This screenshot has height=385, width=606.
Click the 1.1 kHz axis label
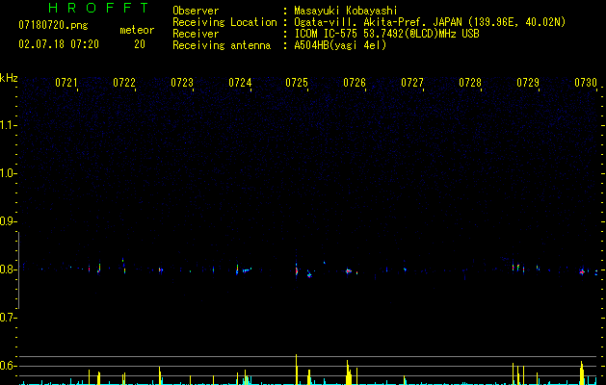click(9, 125)
